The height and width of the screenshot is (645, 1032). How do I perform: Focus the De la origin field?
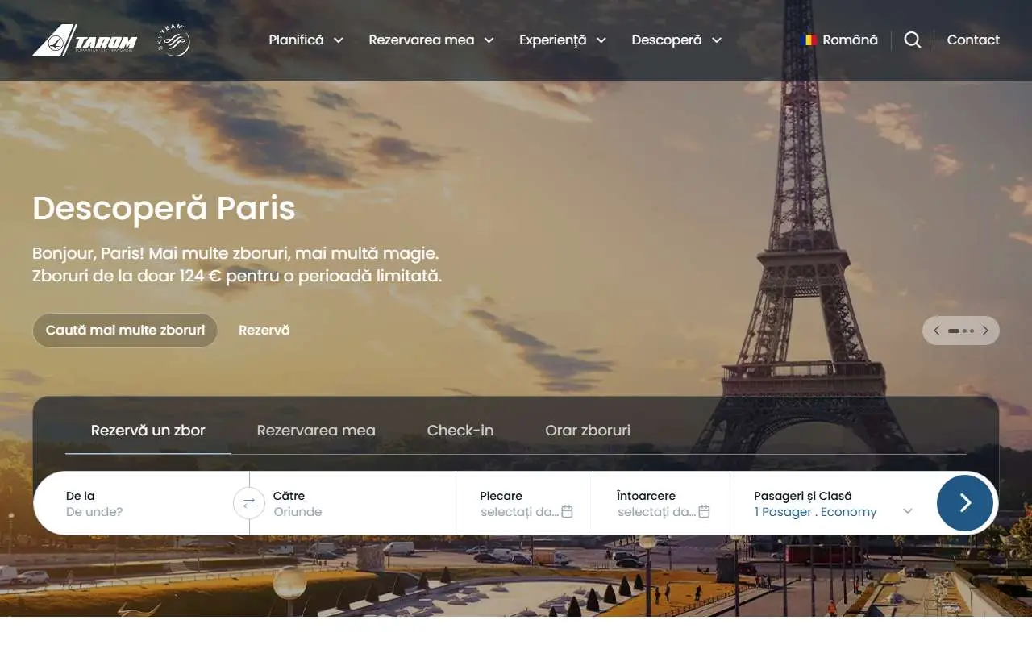coord(142,503)
